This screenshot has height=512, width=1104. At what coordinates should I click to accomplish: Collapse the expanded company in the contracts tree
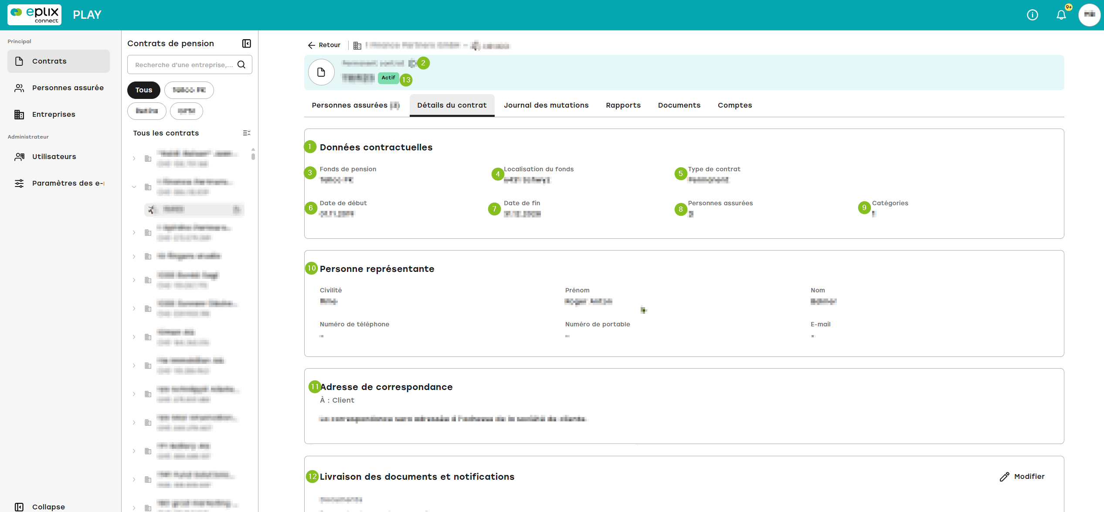click(x=134, y=187)
